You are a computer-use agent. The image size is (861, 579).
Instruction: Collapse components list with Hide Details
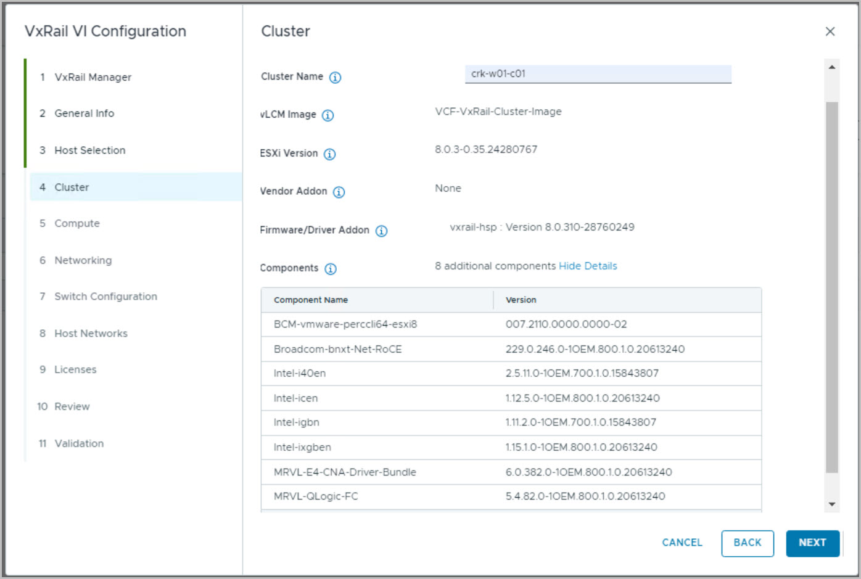[587, 266]
